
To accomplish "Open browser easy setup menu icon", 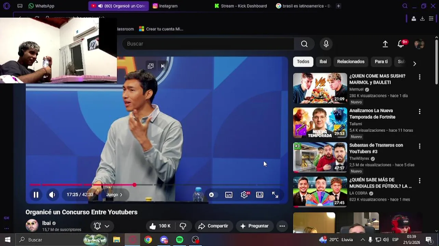I will [x=431, y=18].
